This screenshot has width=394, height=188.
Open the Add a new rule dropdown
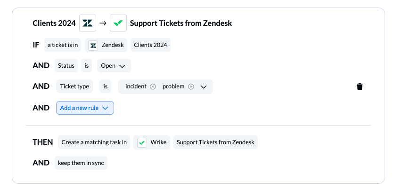click(x=85, y=108)
